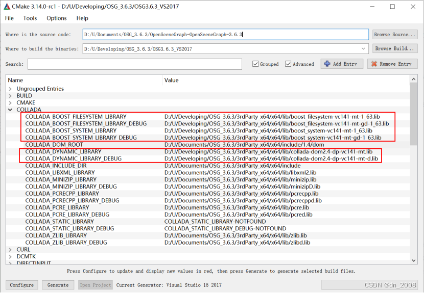Click the pcre.lib path value
Image resolution: width=424 pixels, height=293 pixels.
click(237, 208)
